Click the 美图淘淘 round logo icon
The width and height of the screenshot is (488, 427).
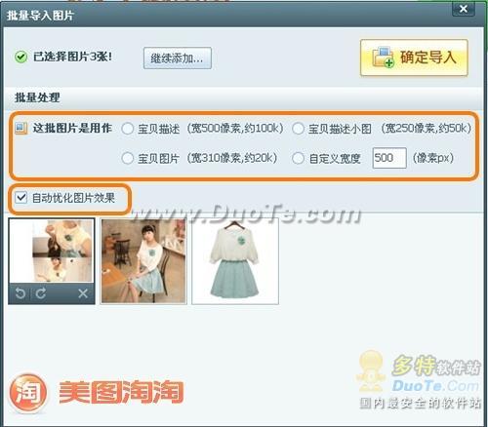click(28, 392)
